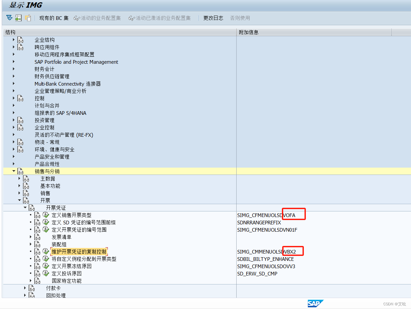Open documentation icon for 企业结构
The height and width of the screenshot is (309, 411).
click(21, 40)
